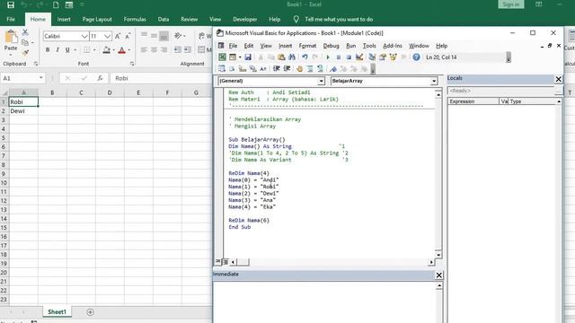The height and width of the screenshot is (323, 575).
Task: Expand the BelajarArray procedure dropdown
Action: [x=434, y=81]
